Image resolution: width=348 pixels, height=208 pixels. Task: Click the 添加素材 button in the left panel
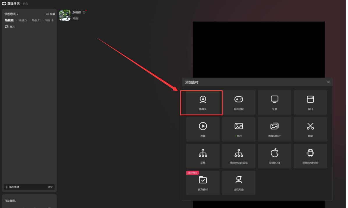tap(13, 187)
